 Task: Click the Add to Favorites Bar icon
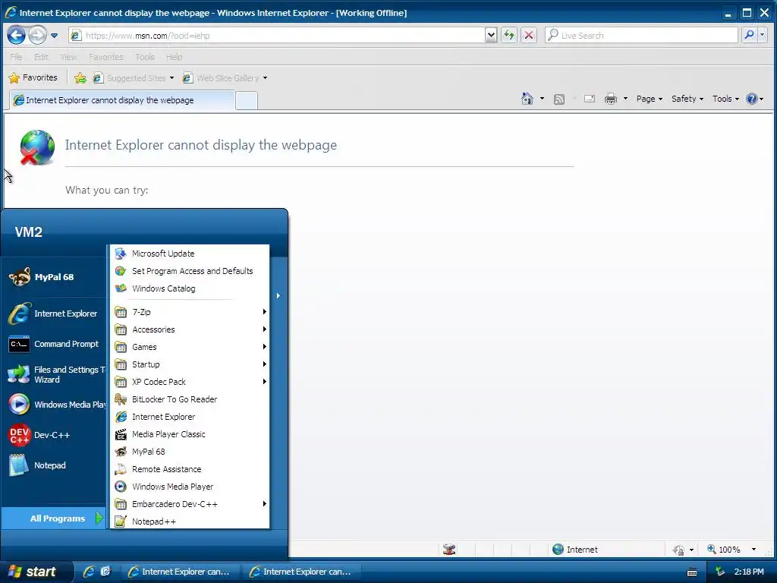point(80,78)
